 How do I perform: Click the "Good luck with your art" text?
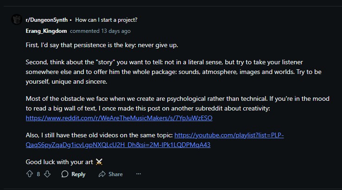(59, 162)
